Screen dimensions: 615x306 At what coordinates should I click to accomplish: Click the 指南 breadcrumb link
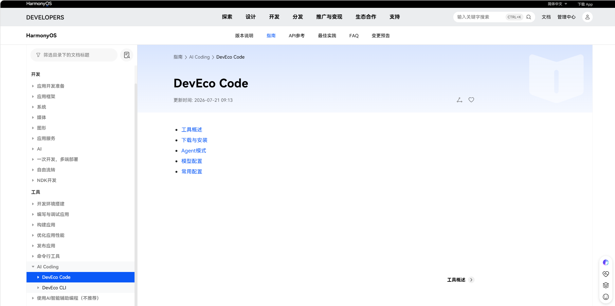point(178,57)
